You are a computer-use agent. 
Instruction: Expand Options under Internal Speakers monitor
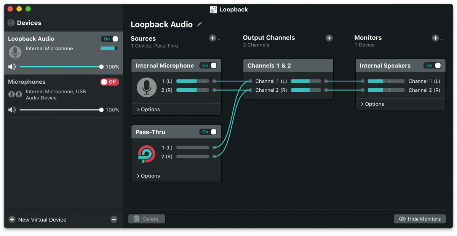tap(372, 104)
